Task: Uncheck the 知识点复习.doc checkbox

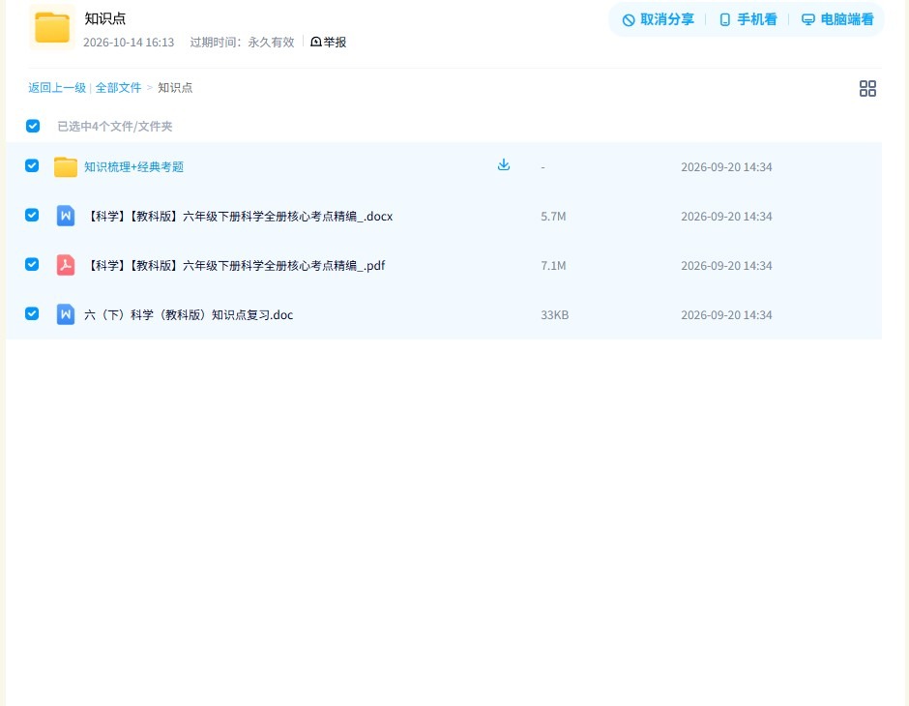Action: [x=32, y=313]
